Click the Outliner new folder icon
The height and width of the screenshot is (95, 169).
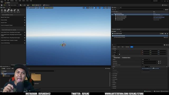click(x=166, y=9)
